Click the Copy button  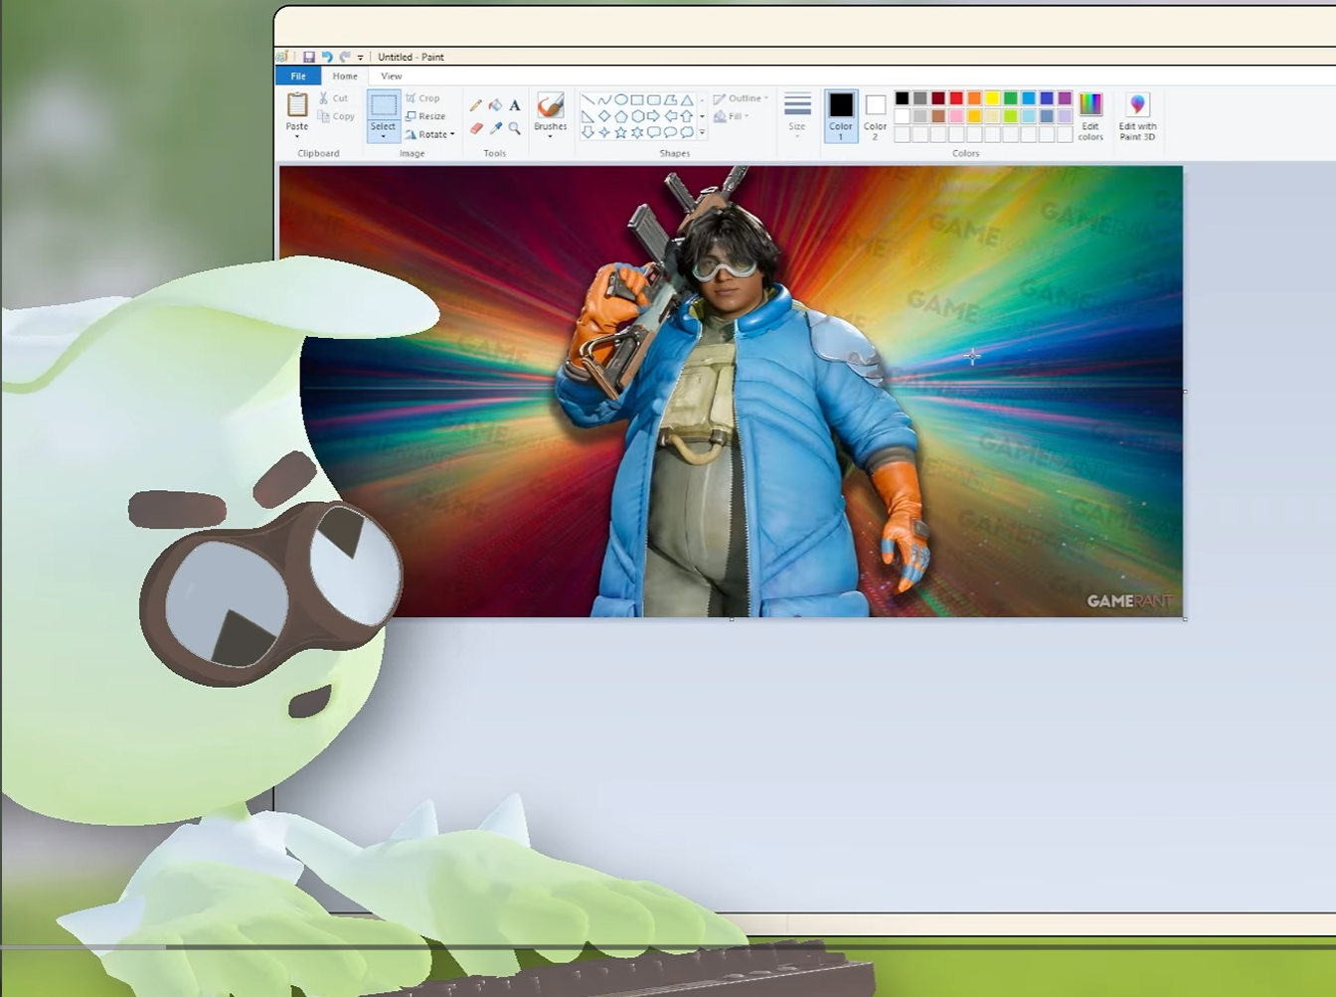[x=336, y=116]
